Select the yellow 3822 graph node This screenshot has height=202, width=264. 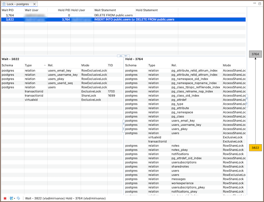click(x=255, y=148)
